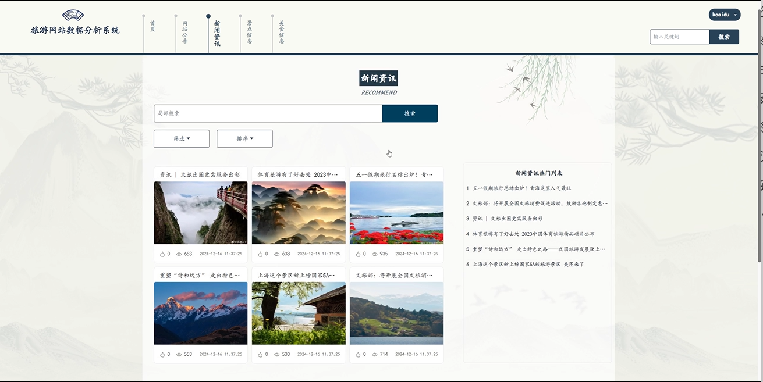763x382 pixels.
Task: Open card title 五一假期旅行总结出炉！青…
Action: [x=395, y=174]
